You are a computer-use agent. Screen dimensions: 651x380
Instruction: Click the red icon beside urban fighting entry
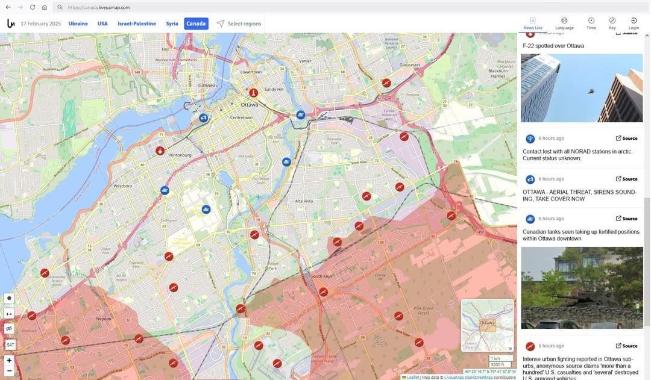click(x=530, y=346)
